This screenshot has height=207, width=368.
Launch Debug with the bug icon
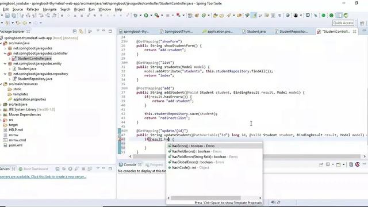tap(136, 16)
